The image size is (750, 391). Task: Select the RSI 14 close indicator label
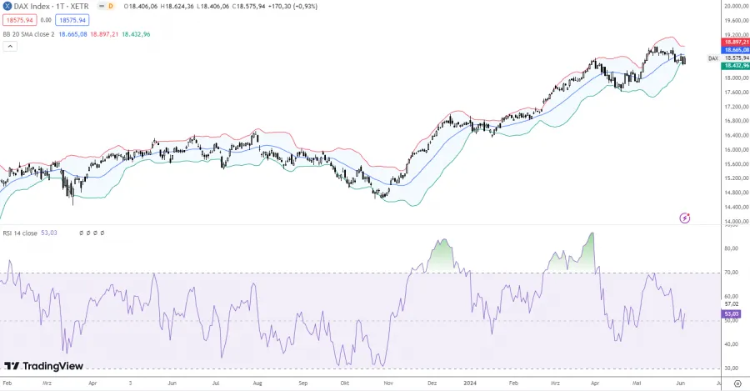pos(20,233)
